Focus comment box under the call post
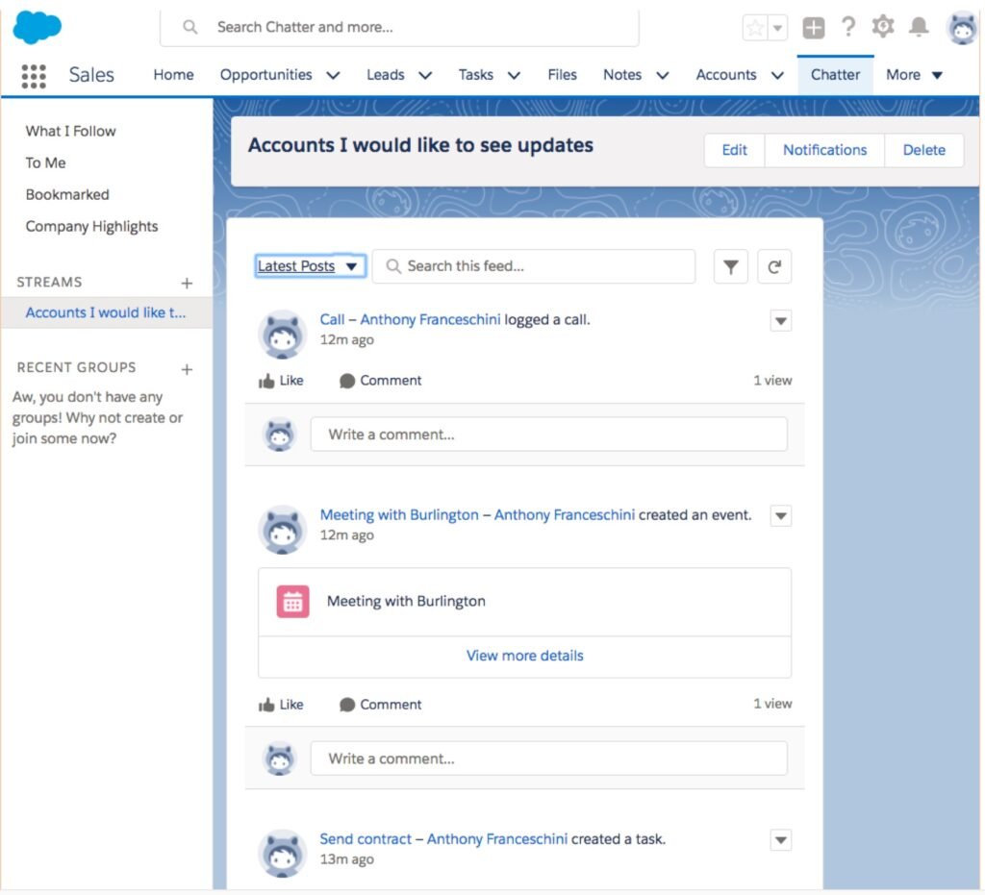This screenshot has height=895, width=985. point(548,435)
